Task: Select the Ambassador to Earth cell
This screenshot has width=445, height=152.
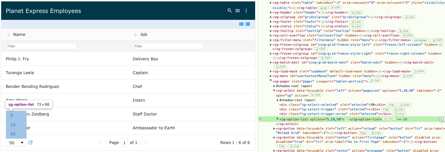Action: 192,128
